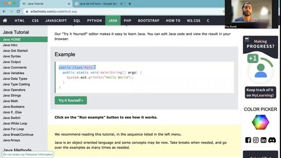Open Java Math in sidebar
Image resolution: width=281 pixels, height=158 pixels.
(x=24, y=101)
